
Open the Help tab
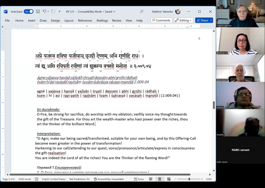pyautogui.click(x=140, y=20)
